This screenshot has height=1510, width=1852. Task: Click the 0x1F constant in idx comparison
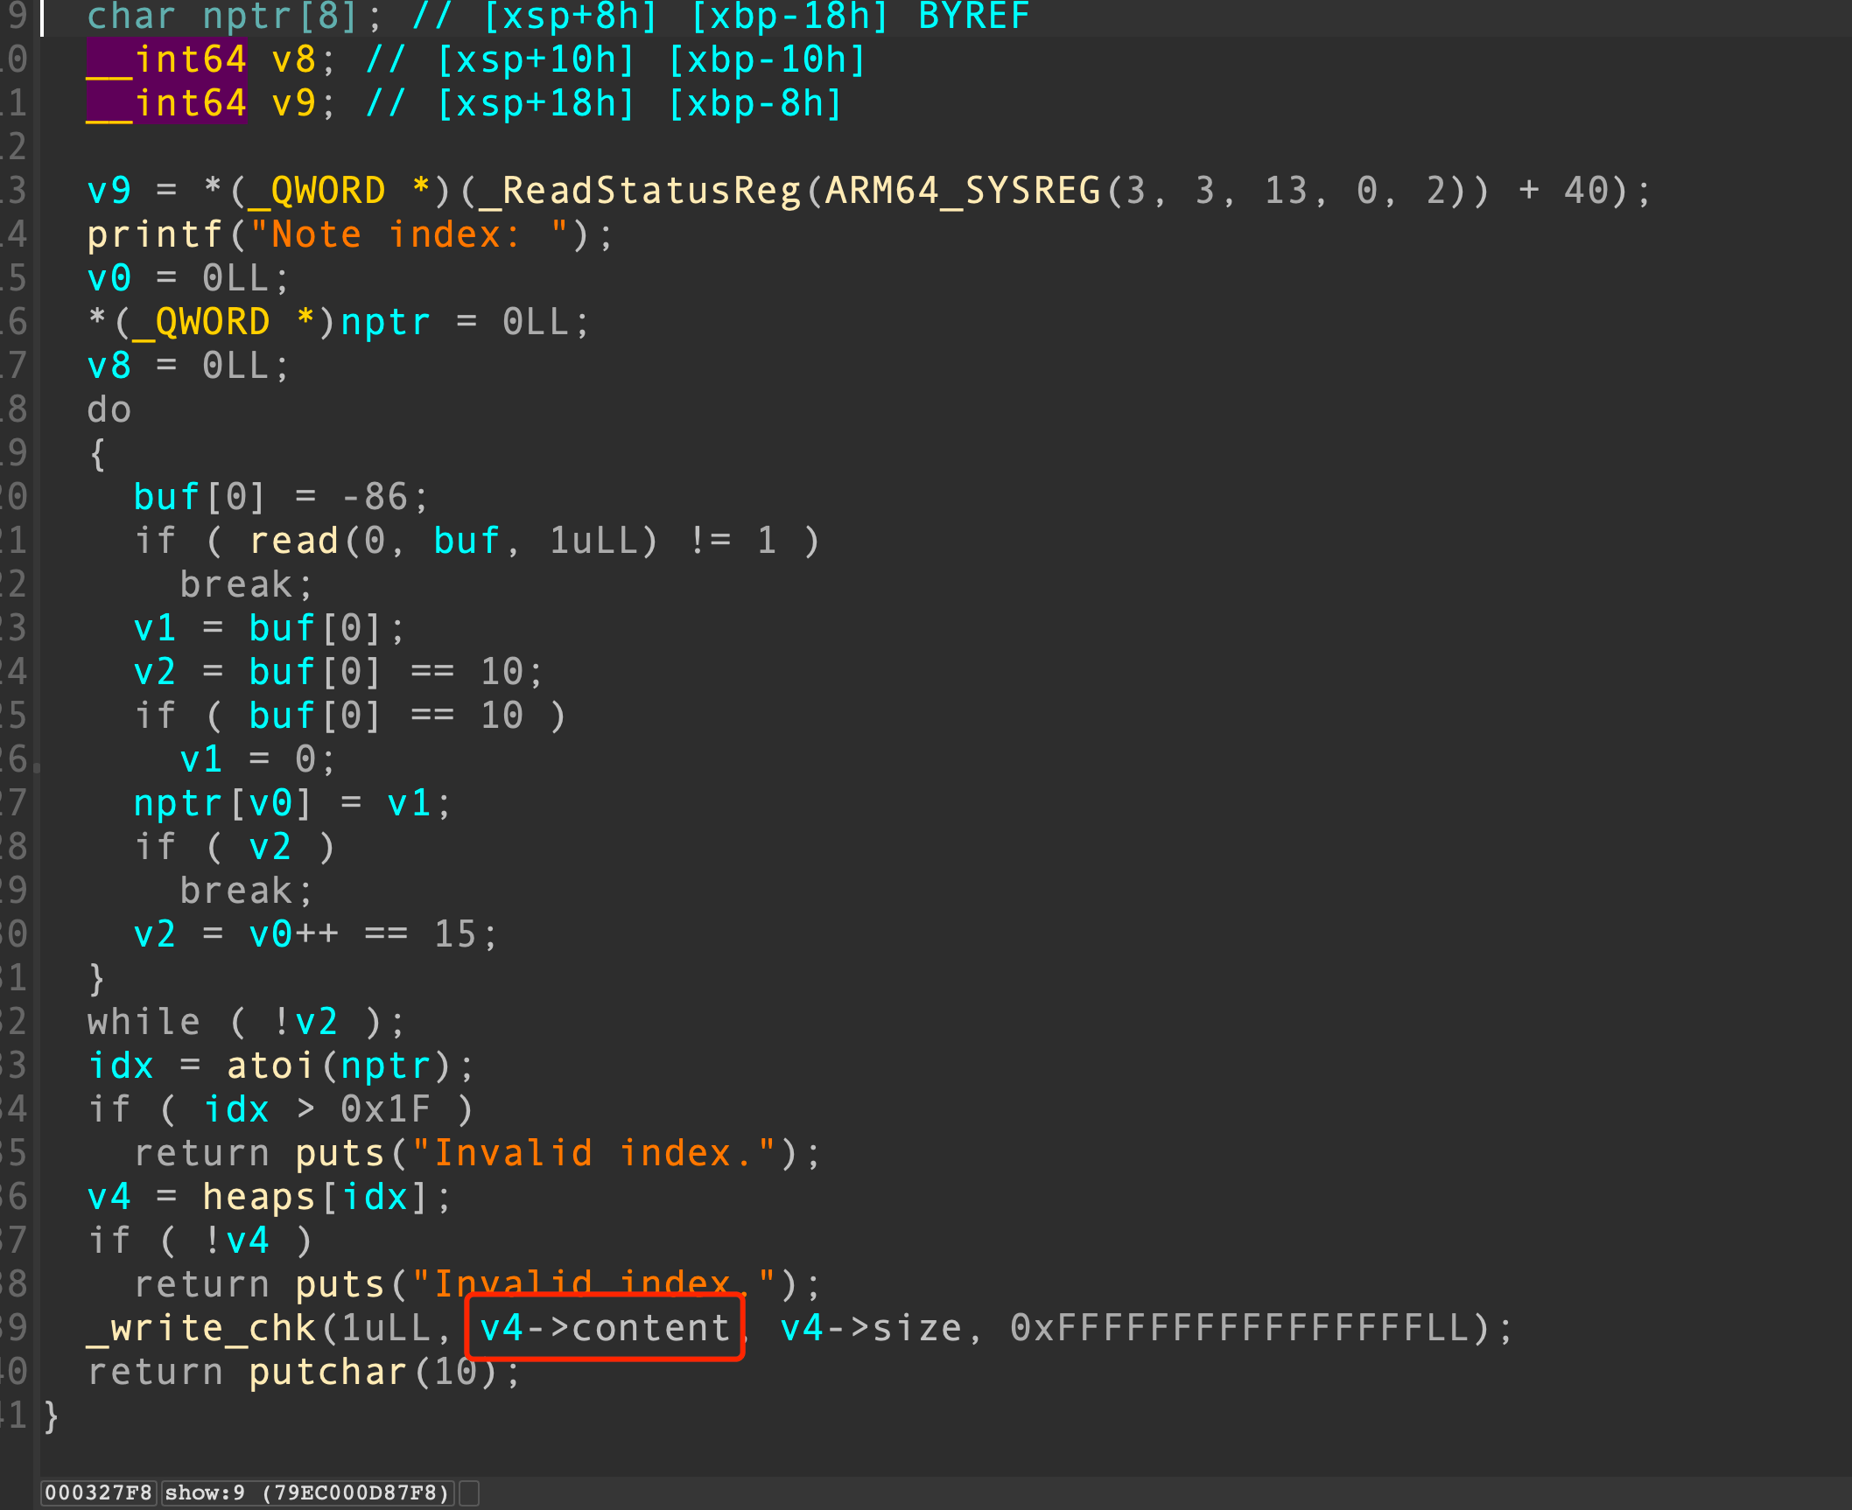click(386, 1109)
